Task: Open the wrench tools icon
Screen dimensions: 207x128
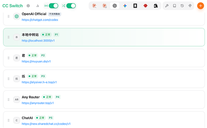Action: [167, 6]
